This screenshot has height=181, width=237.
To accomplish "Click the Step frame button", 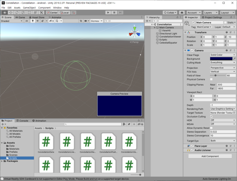I will pyautogui.click(x=120, y=13).
